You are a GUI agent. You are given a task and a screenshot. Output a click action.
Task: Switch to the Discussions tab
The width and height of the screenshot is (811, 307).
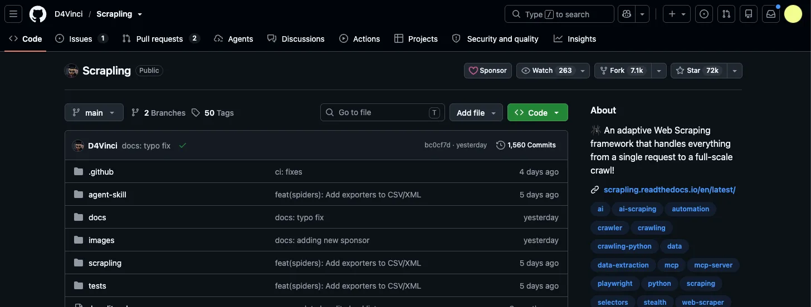click(296, 39)
